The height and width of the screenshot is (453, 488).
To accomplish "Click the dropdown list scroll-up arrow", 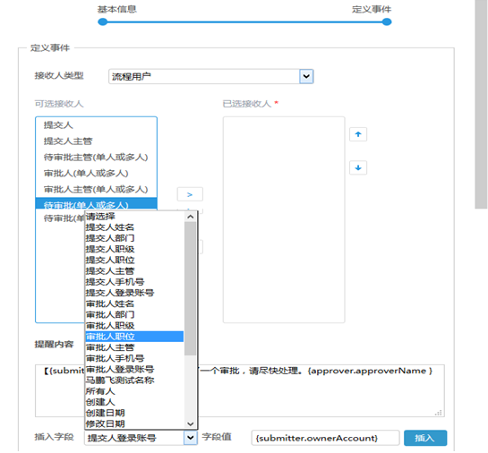I will tap(191, 217).
